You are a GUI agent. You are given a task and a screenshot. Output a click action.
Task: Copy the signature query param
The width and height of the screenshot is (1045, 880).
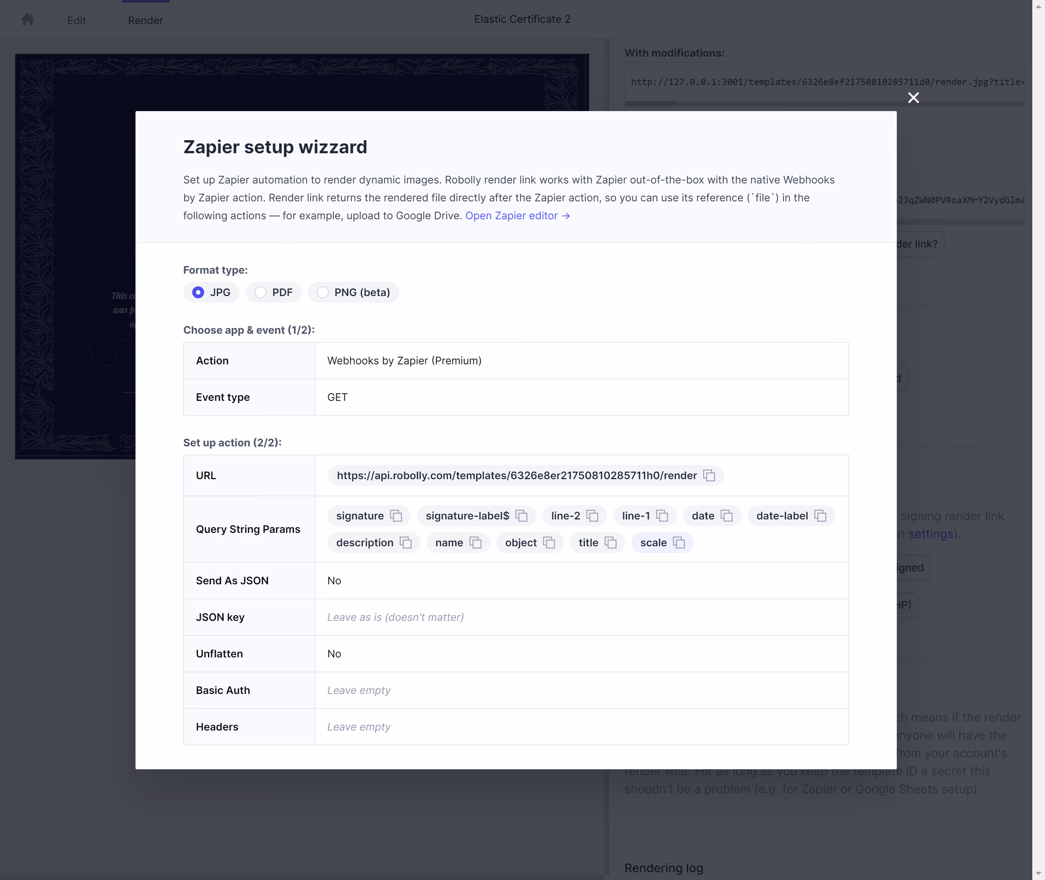pyautogui.click(x=396, y=515)
